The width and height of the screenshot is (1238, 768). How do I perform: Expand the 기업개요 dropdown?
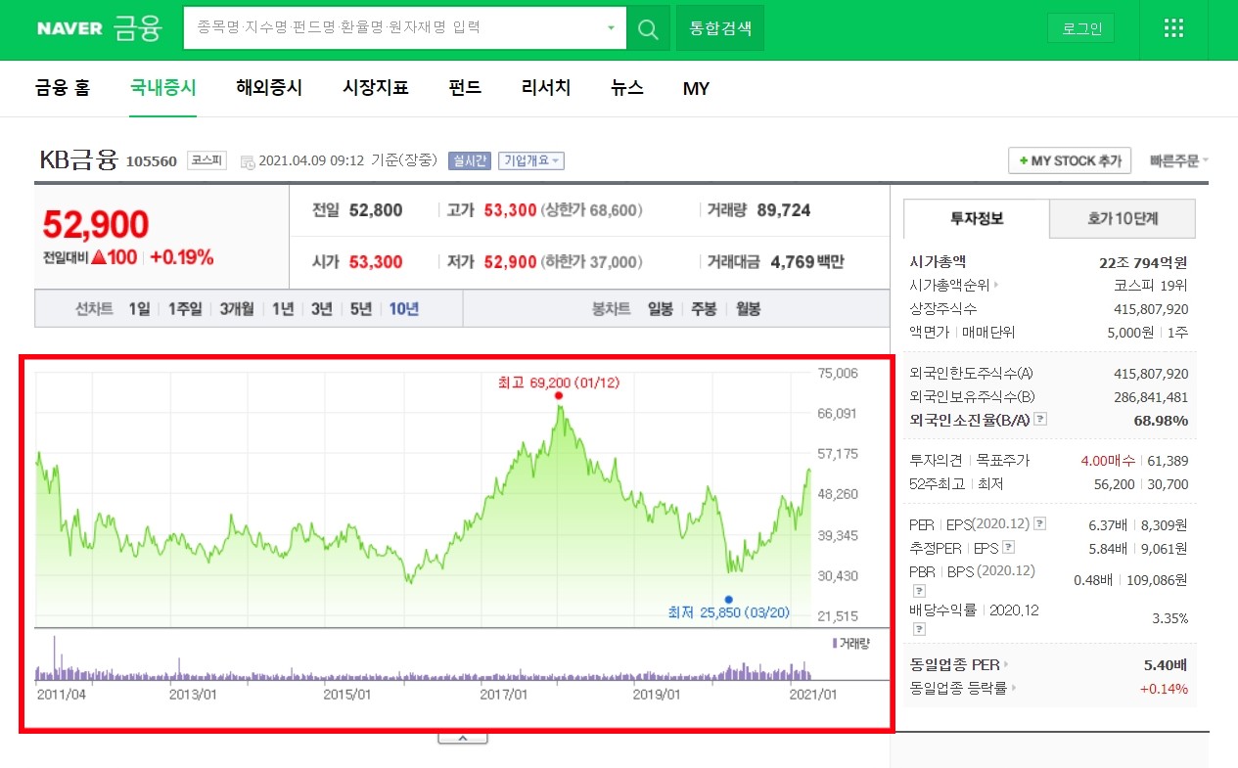pos(531,160)
